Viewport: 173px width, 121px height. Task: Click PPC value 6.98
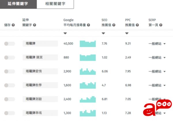click(x=128, y=85)
